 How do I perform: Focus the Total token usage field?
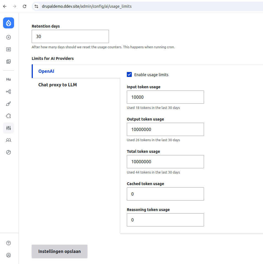[x=165, y=162]
